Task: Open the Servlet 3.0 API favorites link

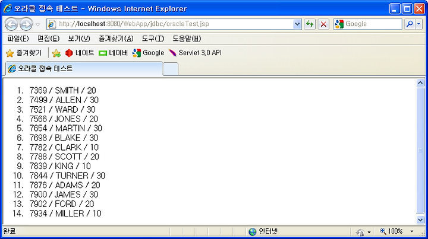Action: click(195, 53)
